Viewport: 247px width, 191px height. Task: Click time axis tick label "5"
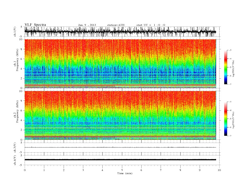[122, 170]
